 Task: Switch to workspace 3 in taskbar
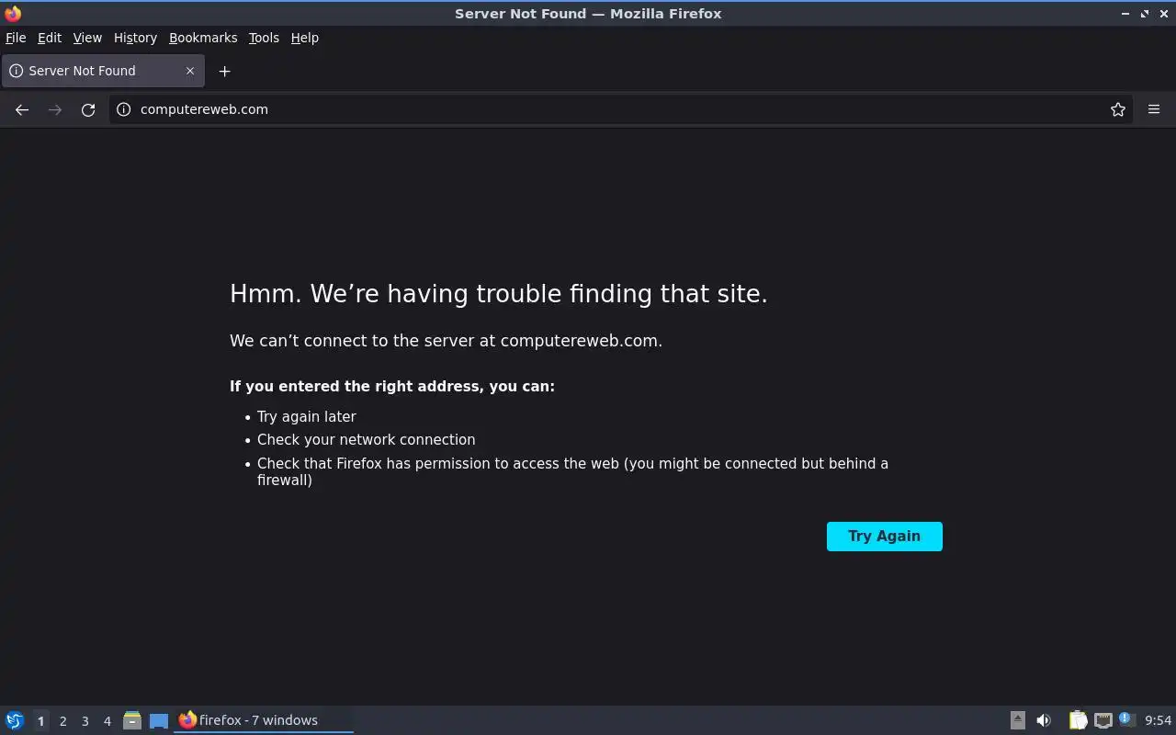85,721
